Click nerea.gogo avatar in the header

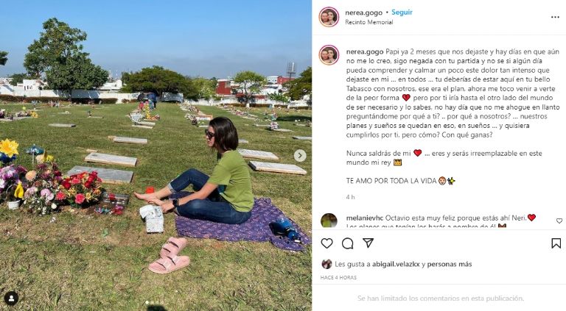[x=329, y=17]
